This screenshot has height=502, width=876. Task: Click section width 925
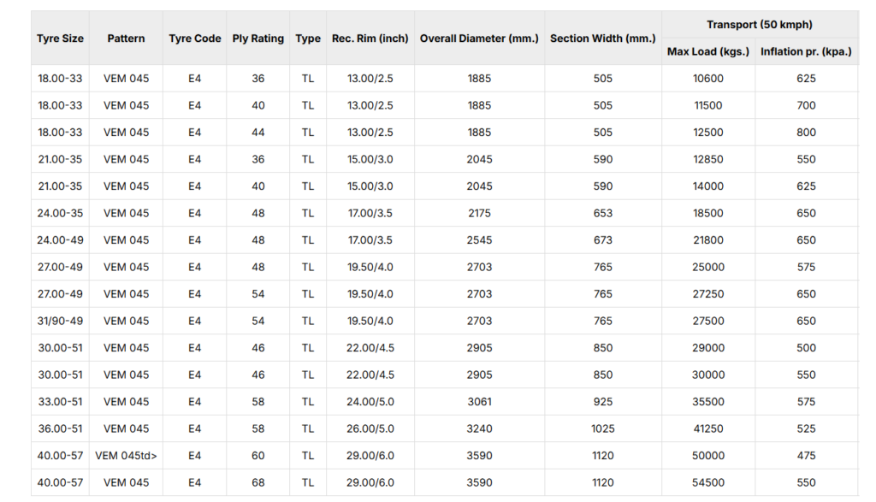click(603, 401)
